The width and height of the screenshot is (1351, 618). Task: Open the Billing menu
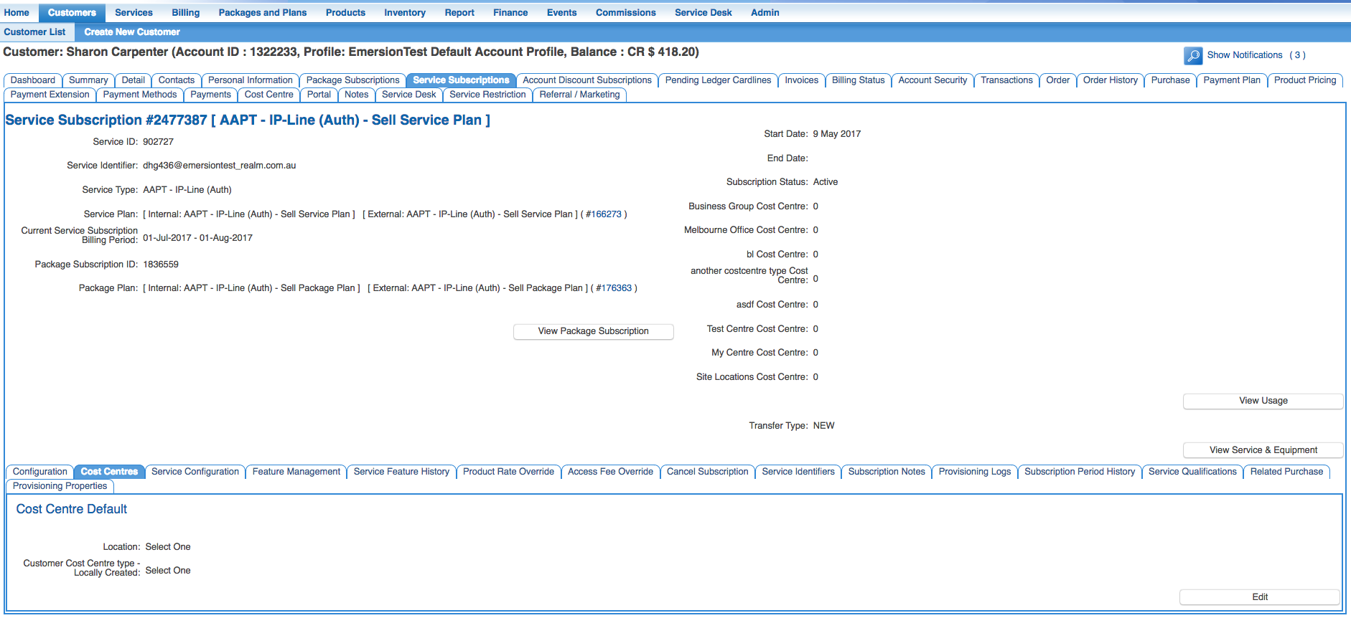point(185,12)
